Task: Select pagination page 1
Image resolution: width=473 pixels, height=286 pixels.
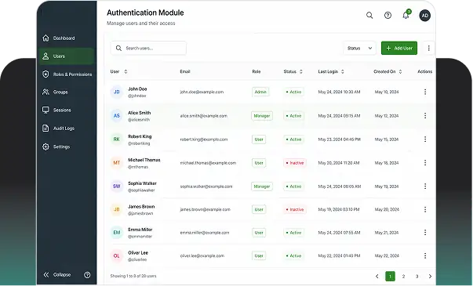Action: [x=390, y=276]
